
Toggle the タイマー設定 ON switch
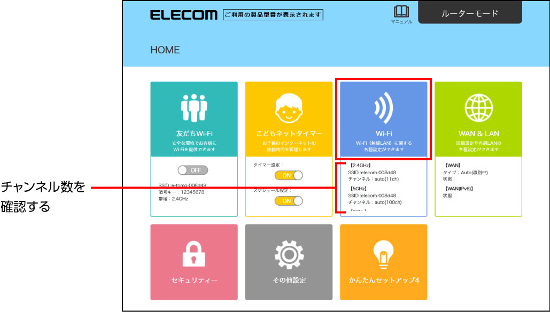click(x=288, y=175)
